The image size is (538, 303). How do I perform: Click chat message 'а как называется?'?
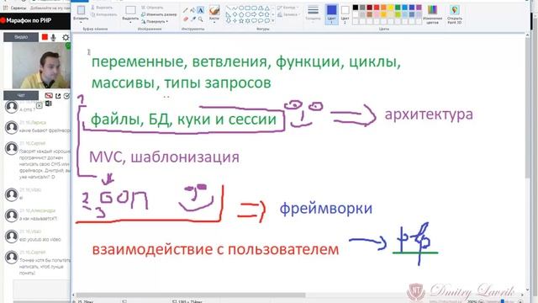click(39, 219)
